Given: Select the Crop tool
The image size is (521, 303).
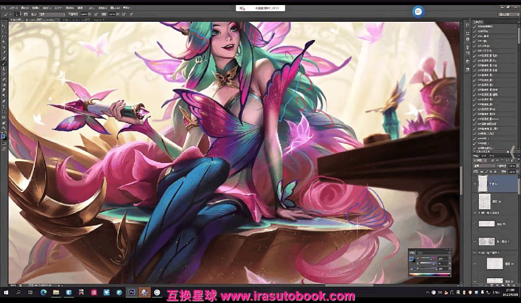Looking at the screenshot, I should [x=4, y=47].
